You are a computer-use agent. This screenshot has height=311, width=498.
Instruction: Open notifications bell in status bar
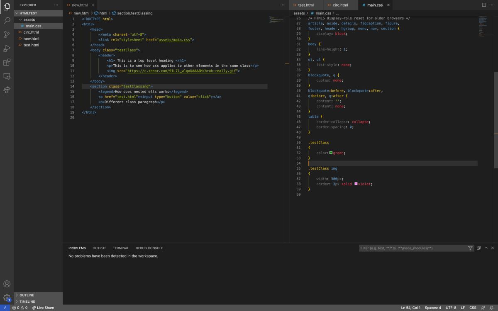(x=491, y=308)
